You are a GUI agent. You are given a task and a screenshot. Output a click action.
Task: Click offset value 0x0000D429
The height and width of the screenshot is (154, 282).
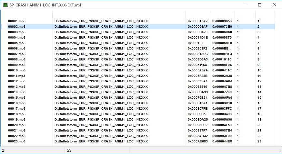[197, 32]
